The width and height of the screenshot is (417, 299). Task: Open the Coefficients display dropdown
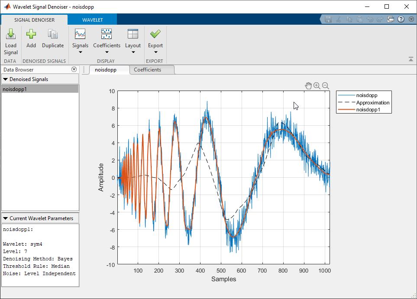point(107,45)
